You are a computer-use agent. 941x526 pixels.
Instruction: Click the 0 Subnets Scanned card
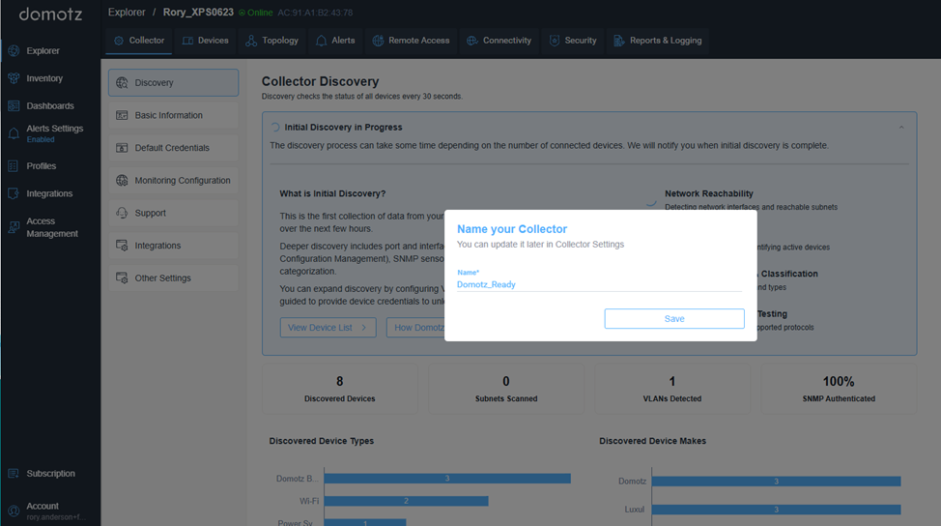click(x=506, y=389)
